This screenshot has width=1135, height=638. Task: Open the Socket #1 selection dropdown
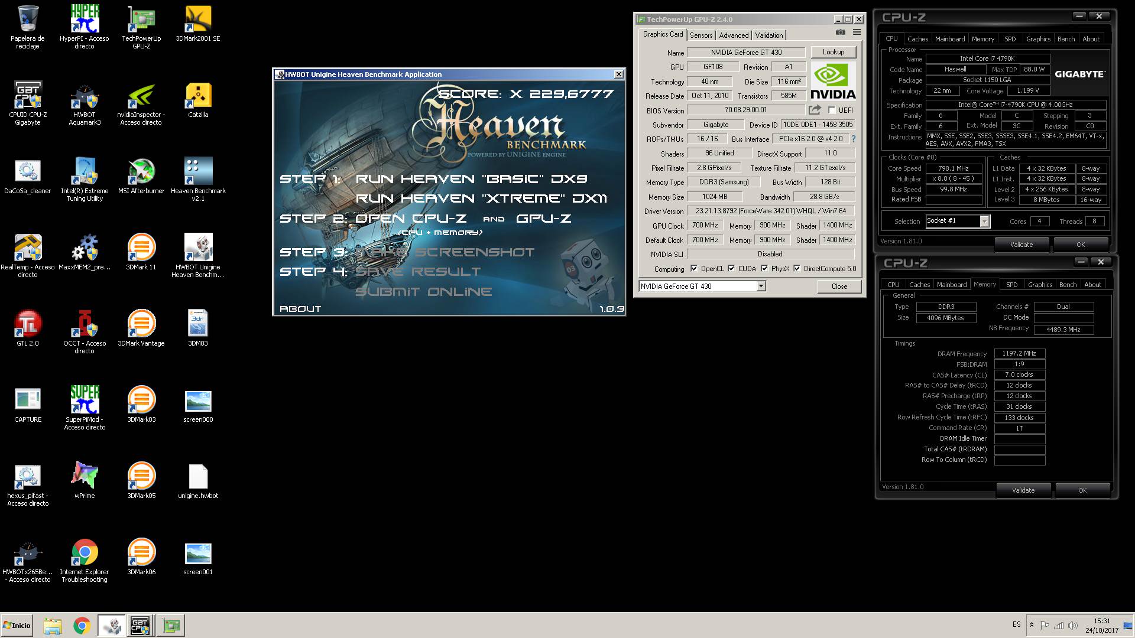984,221
